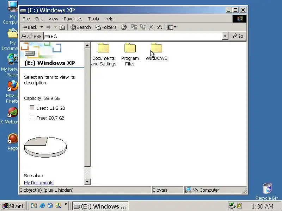The height and width of the screenshot is (211, 282).
Task: Launch Outlook Express from Quick Launch
Action: 50,206
